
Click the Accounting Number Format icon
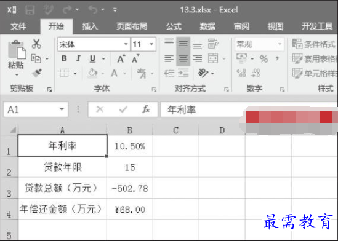point(241,58)
